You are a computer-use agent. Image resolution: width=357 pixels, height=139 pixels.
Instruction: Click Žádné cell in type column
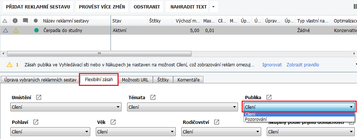point(303,30)
